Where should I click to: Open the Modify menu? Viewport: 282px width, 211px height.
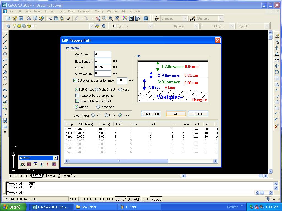click(x=99, y=11)
